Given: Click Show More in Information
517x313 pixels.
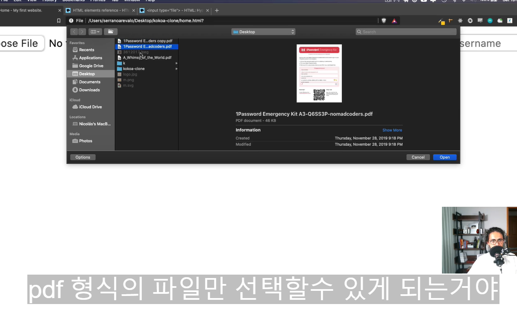Looking at the screenshot, I should [x=392, y=130].
